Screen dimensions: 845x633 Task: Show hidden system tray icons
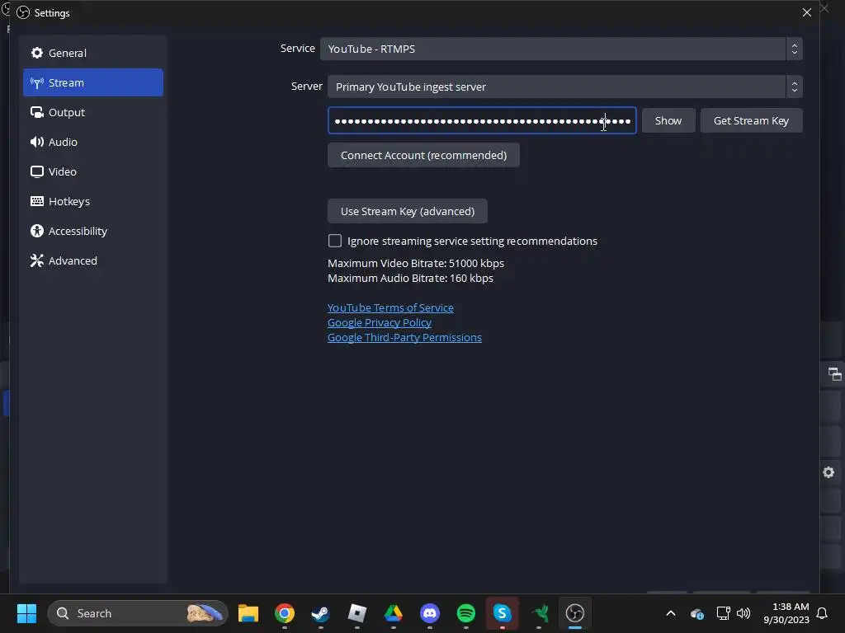pyautogui.click(x=671, y=613)
